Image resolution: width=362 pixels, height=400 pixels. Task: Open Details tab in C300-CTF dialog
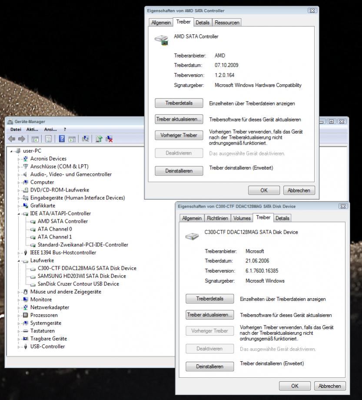tap(282, 218)
